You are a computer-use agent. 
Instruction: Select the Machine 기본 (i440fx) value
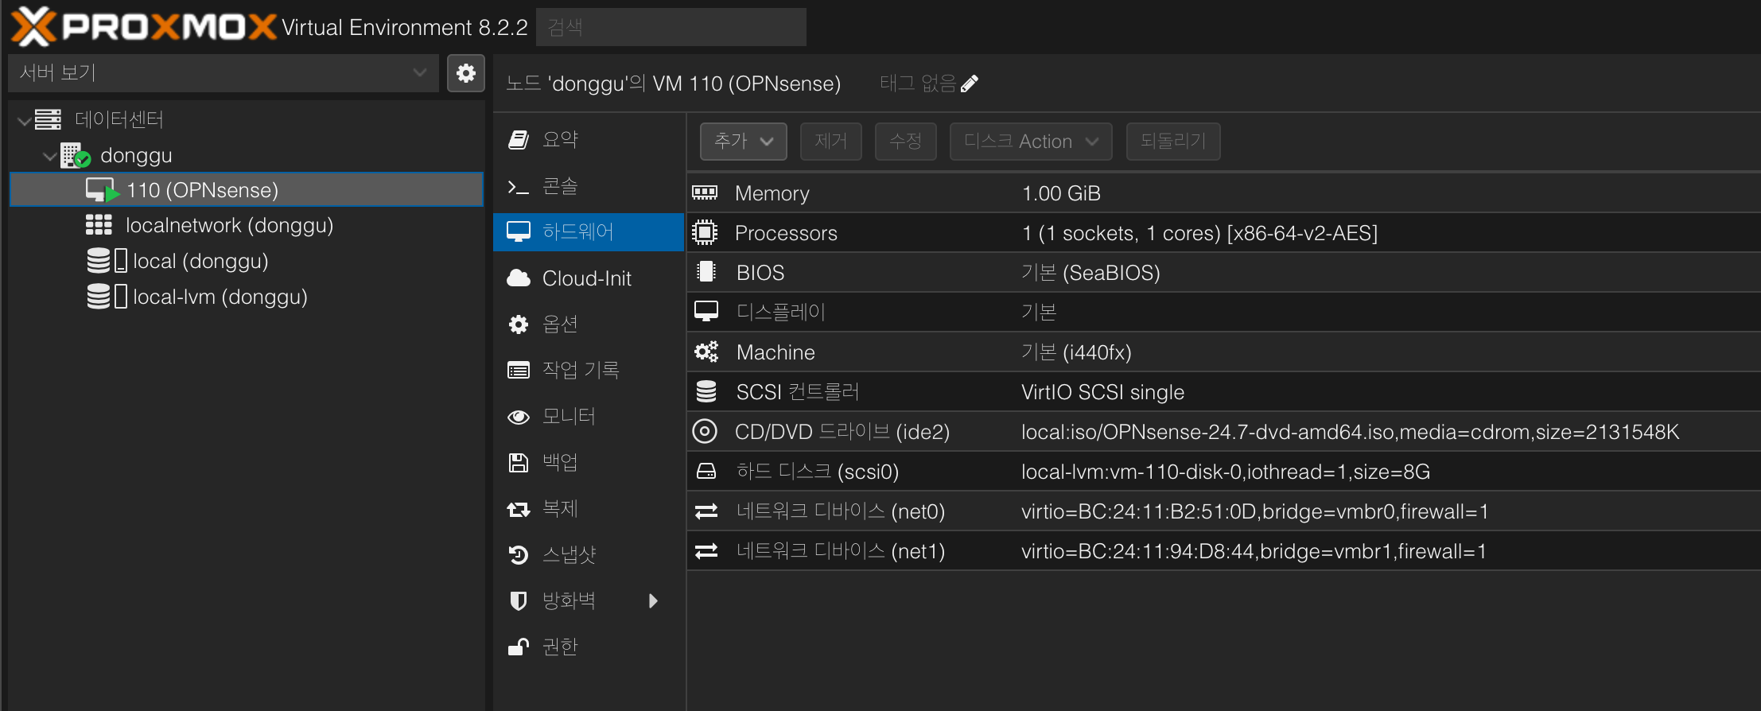pyautogui.click(x=1076, y=352)
